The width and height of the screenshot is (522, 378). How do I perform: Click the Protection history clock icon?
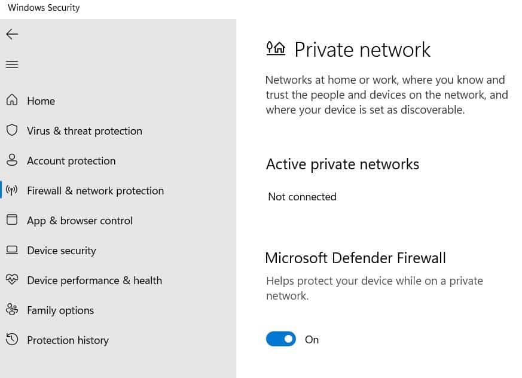click(x=12, y=340)
